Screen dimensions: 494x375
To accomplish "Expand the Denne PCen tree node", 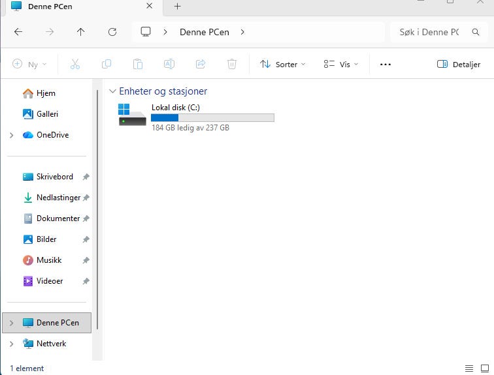I will [x=12, y=323].
